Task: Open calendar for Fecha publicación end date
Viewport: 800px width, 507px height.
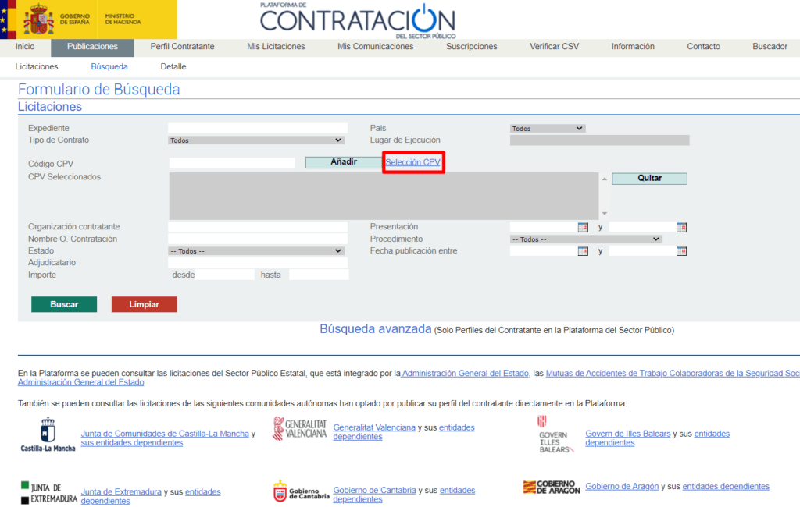Action: (x=681, y=251)
